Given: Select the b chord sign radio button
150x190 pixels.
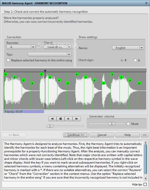Looking at the screenshot, I should click(135, 60).
